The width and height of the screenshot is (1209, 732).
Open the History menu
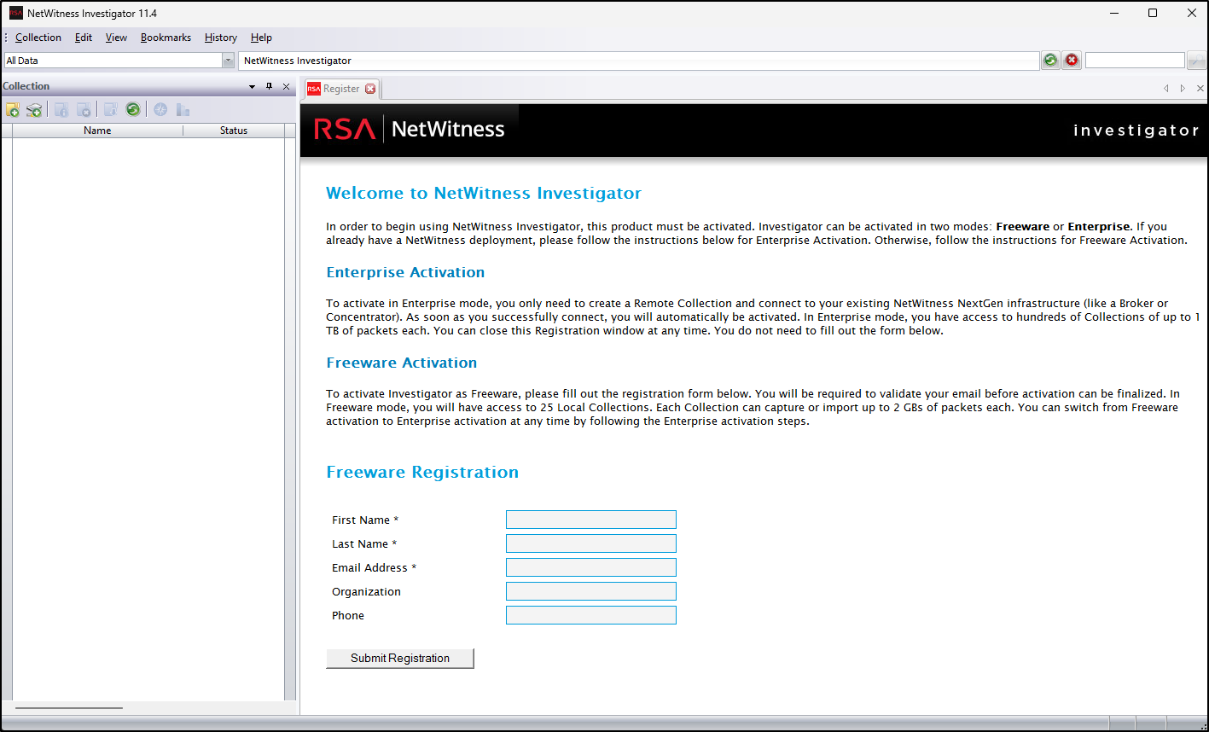(221, 38)
